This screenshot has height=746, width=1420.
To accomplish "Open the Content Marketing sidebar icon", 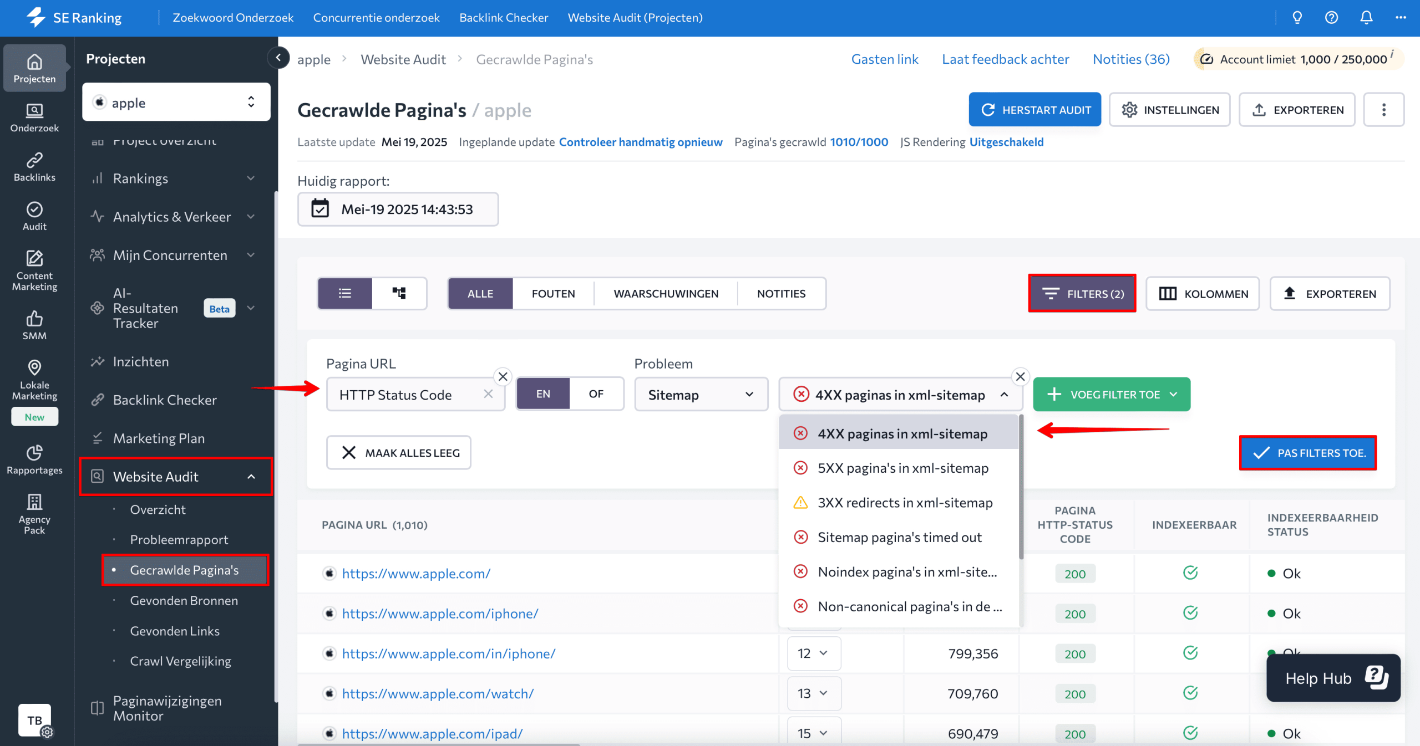I will point(34,270).
